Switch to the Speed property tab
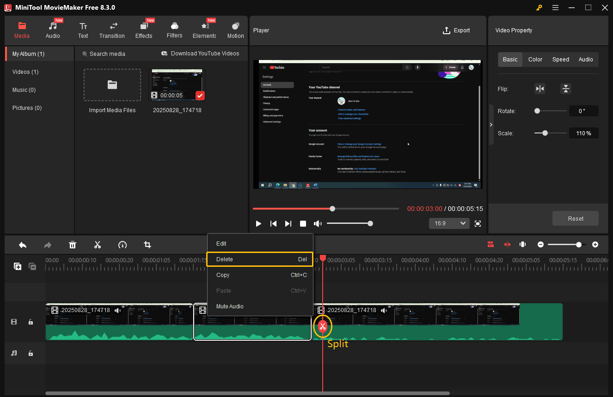The image size is (613, 397). click(x=561, y=60)
